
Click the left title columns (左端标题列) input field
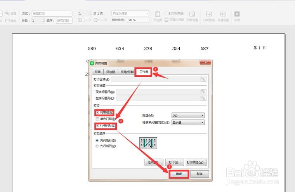(158, 98)
